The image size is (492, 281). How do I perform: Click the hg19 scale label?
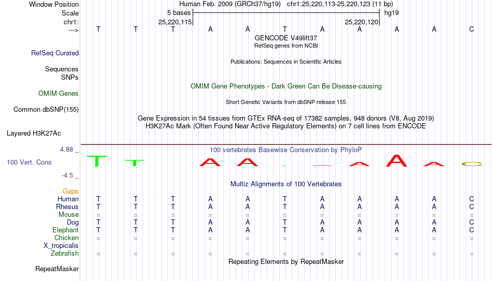pos(392,13)
